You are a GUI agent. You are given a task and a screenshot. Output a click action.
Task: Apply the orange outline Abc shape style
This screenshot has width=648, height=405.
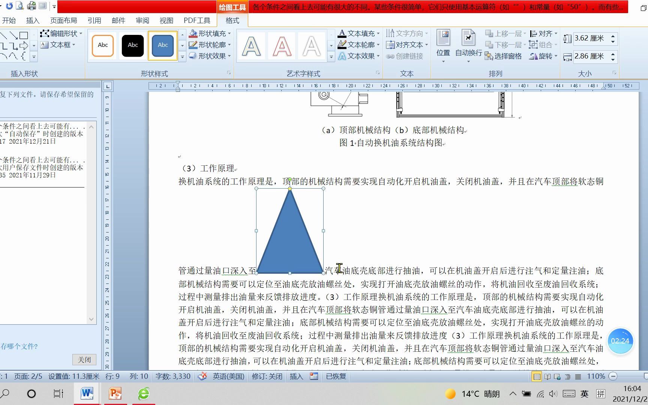point(103,45)
